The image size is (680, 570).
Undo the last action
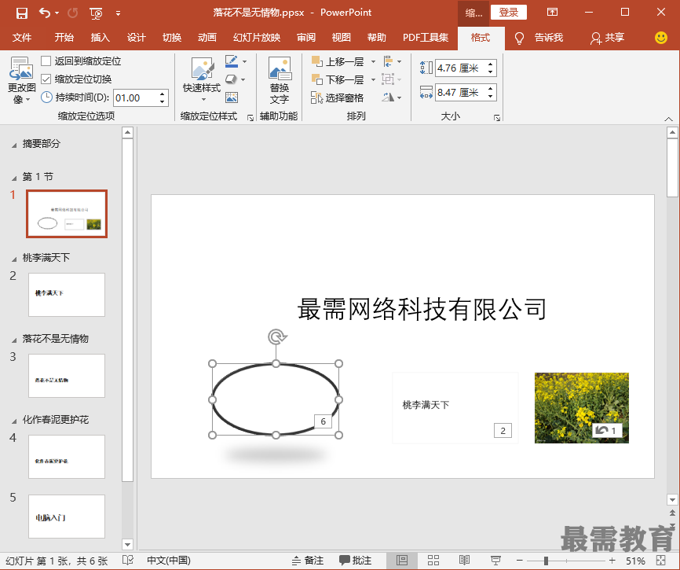point(45,13)
